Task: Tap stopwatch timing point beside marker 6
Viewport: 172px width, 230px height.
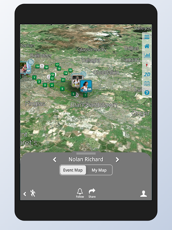Action: point(77,95)
